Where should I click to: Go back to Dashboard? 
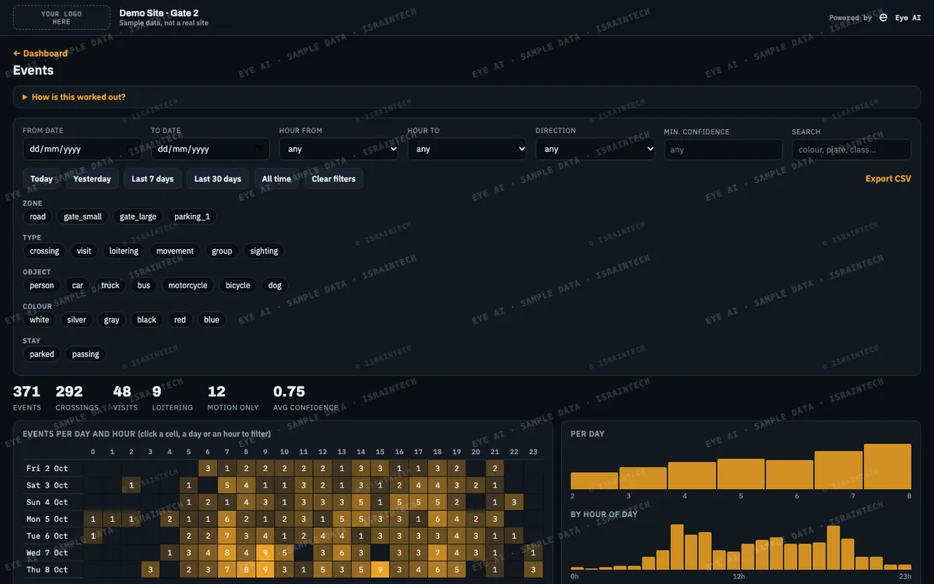40,54
